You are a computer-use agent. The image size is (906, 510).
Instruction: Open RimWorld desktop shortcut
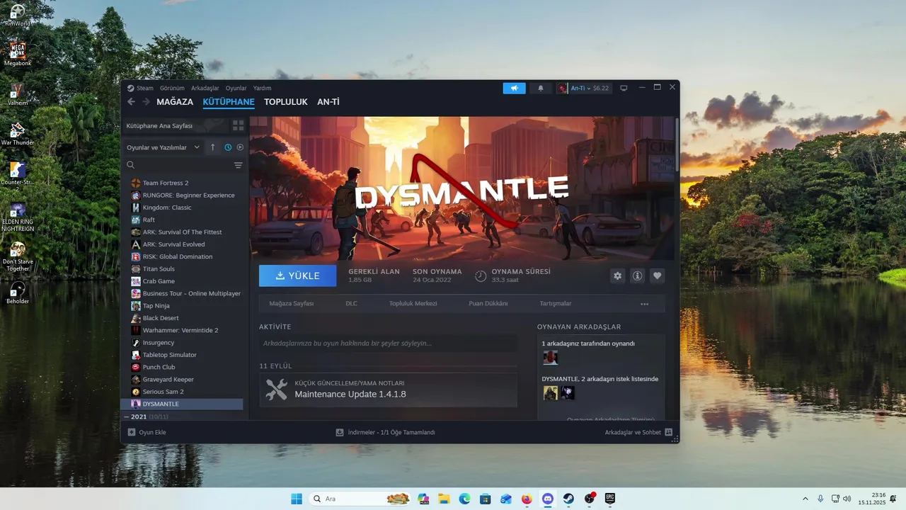click(18, 16)
